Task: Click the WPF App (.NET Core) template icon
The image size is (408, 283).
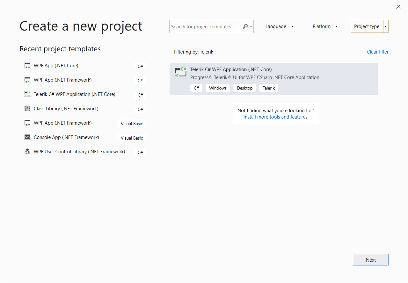Action: [x=27, y=65]
